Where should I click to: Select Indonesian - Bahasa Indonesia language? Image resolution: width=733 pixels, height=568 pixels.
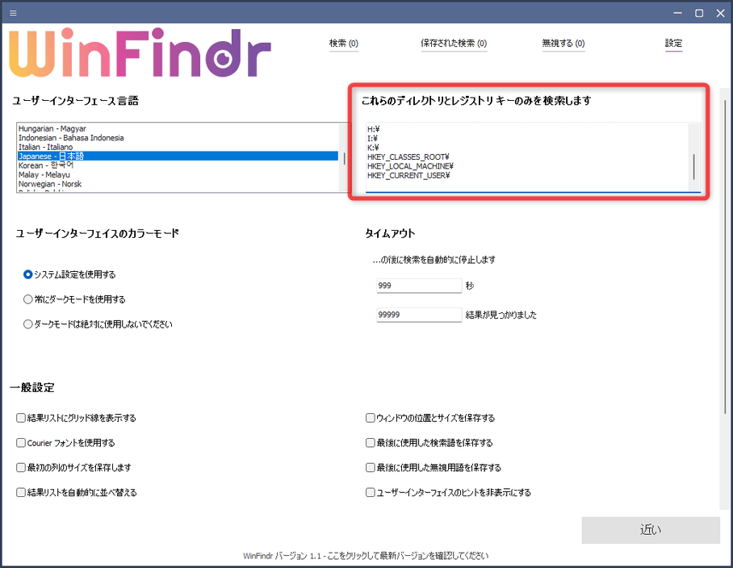coord(178,138)
